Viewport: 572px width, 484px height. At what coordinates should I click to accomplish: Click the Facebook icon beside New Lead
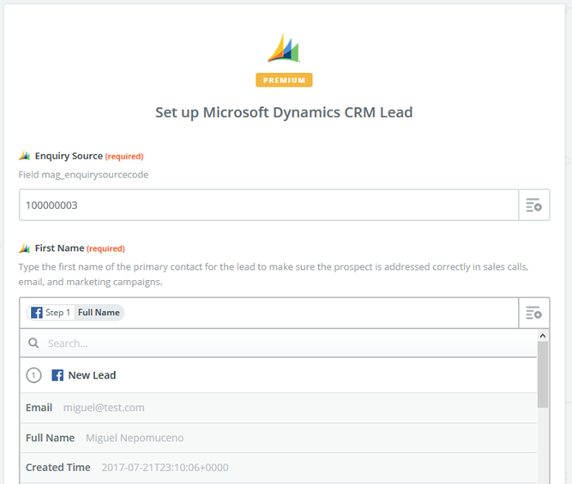[57, 375]
